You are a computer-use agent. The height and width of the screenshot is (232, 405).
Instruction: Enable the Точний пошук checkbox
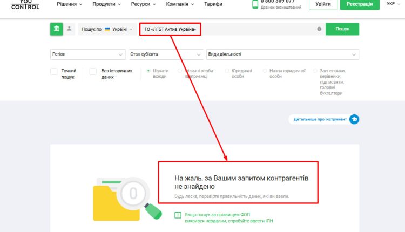point(54,71)
